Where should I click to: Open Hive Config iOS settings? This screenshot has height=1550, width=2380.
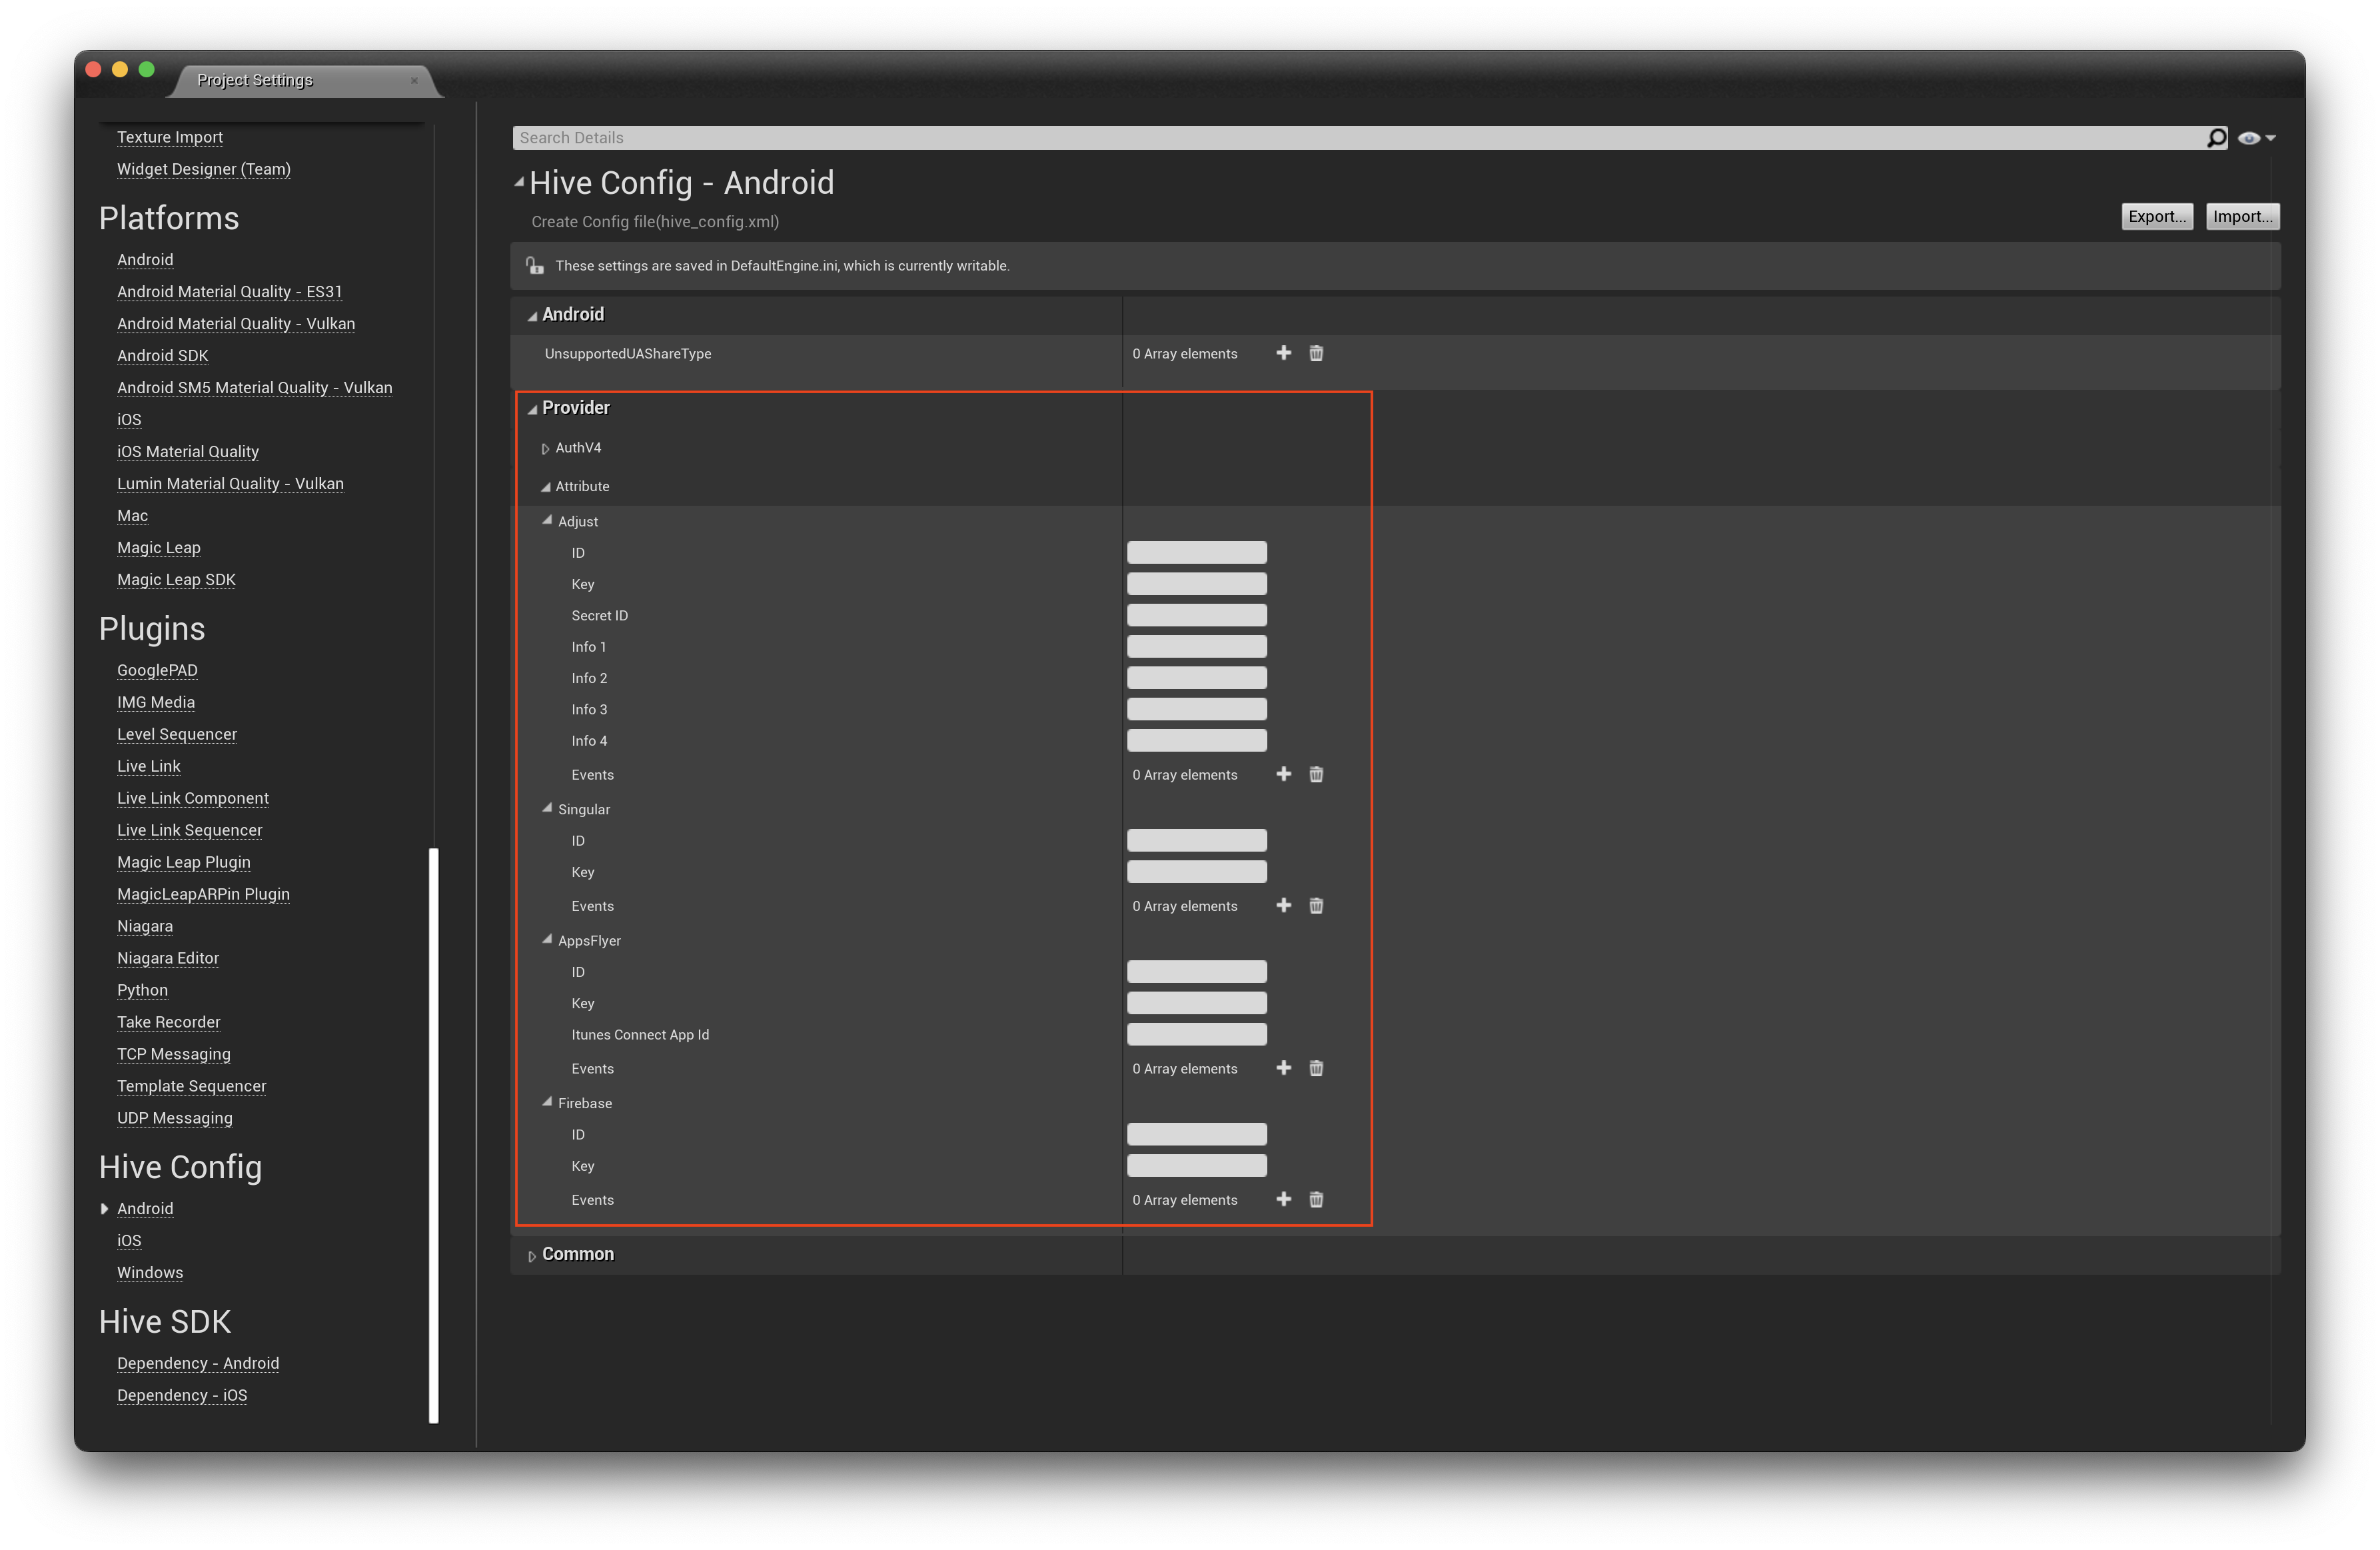[x=129, y=1240]
